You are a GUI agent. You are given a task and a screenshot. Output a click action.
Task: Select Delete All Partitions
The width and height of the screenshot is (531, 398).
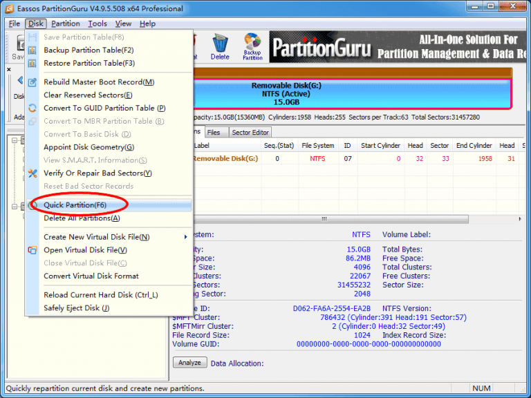tap(109, 218)
